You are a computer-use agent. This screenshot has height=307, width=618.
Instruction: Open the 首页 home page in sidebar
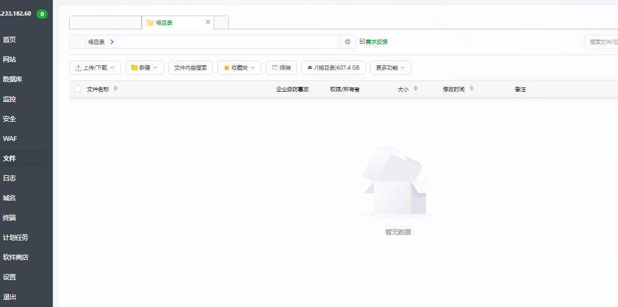10,40
